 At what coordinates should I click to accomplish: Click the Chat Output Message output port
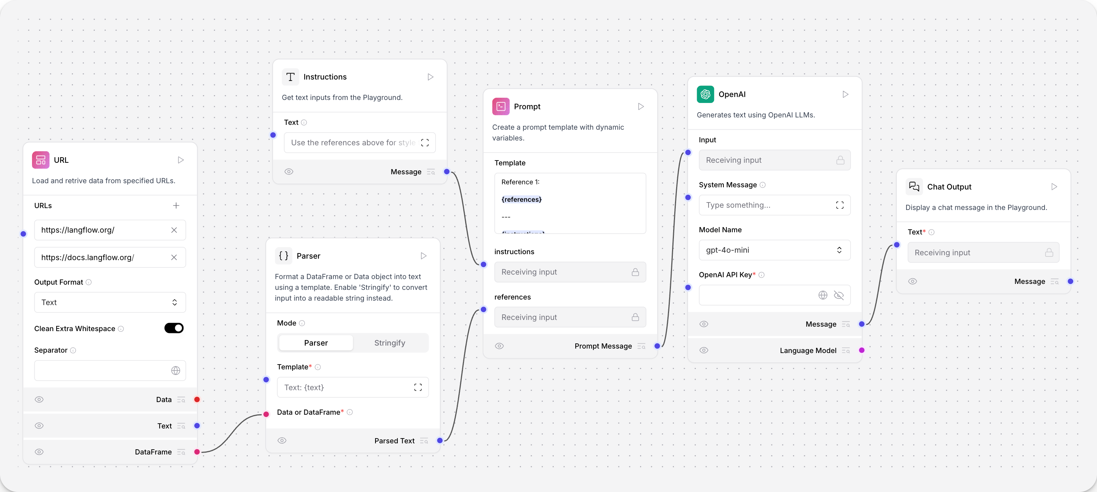click(1070, 282)
